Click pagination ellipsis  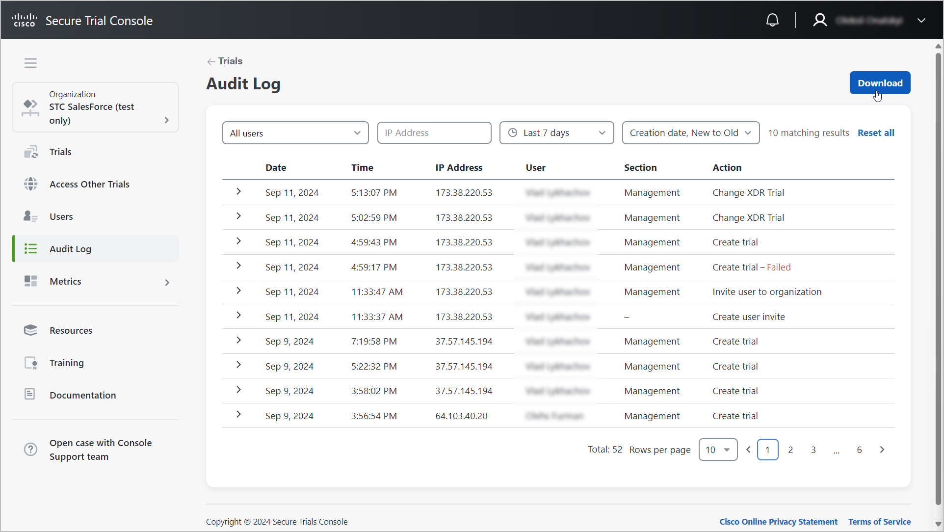click(836, 451)
